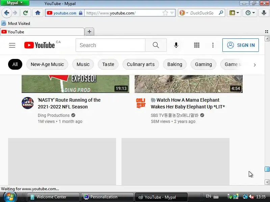Open the Ding Productions channel avatar
This screenshot has width=270, height=202.
28,103
